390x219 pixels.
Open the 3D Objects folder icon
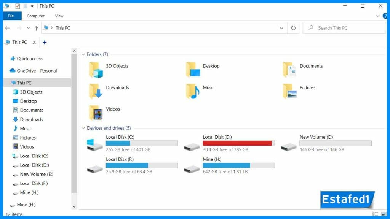coord(96,70)
